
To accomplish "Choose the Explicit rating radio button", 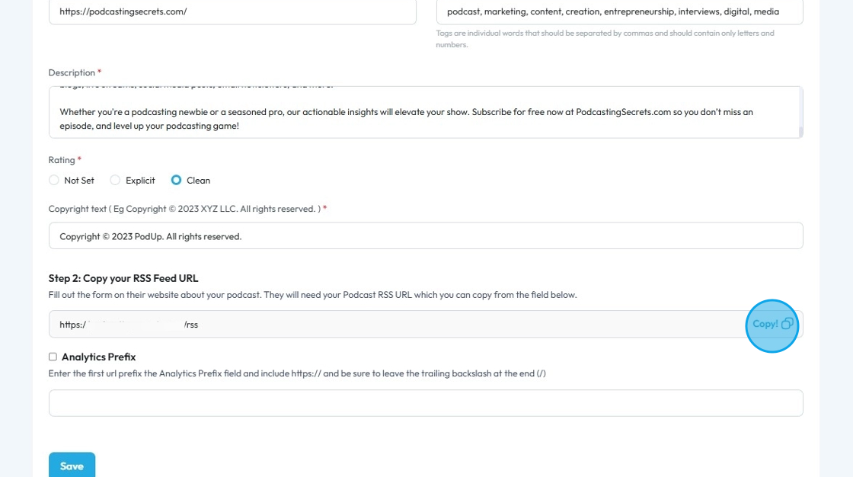I will pyautogui.click(x=115, y=181).
